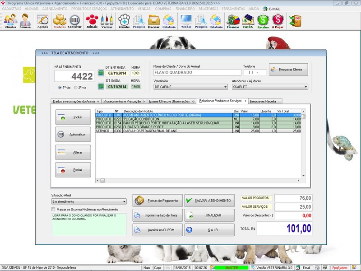Screen dimensions: 361x271
Task: Open the AGENDAMENTO menu
Action: (x=55, y=9)
